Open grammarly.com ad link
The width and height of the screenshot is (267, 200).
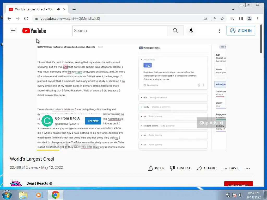click(x=67, y=124)
